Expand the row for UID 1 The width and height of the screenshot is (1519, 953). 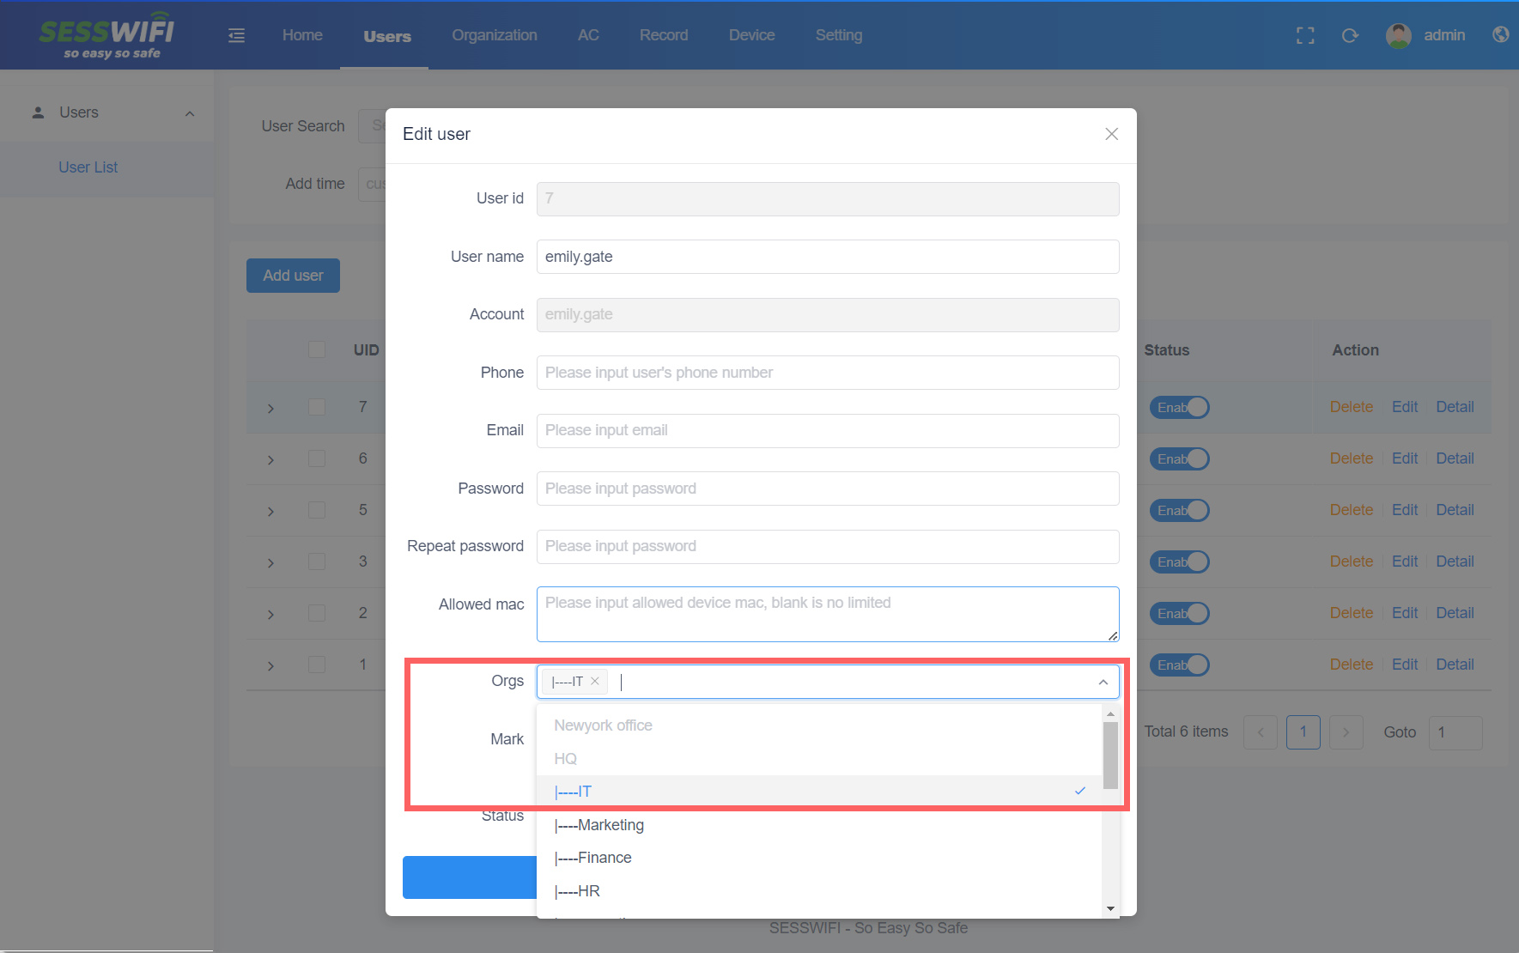coord(270,665)
